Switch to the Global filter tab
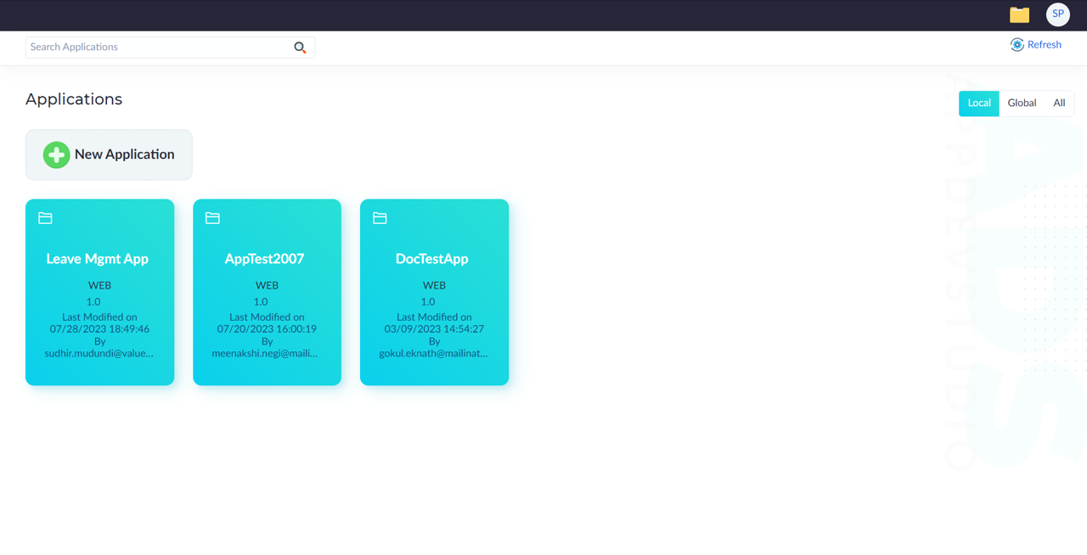This screenshot has width=1087, height=555. click(x=1022, y=103)
